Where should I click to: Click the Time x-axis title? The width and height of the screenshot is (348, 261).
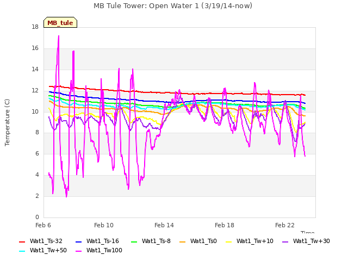tap(308, 232)
